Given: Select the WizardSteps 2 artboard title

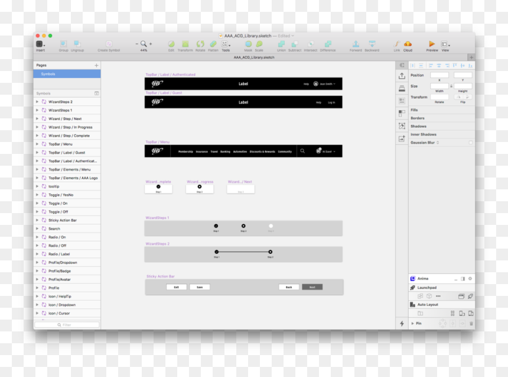Looking at the screenshot, I should coord(158,244).
